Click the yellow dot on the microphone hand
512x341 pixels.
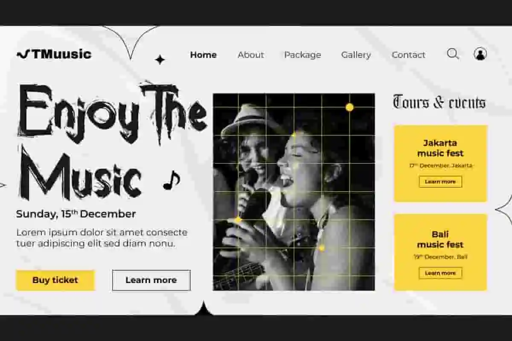[238, 220]
